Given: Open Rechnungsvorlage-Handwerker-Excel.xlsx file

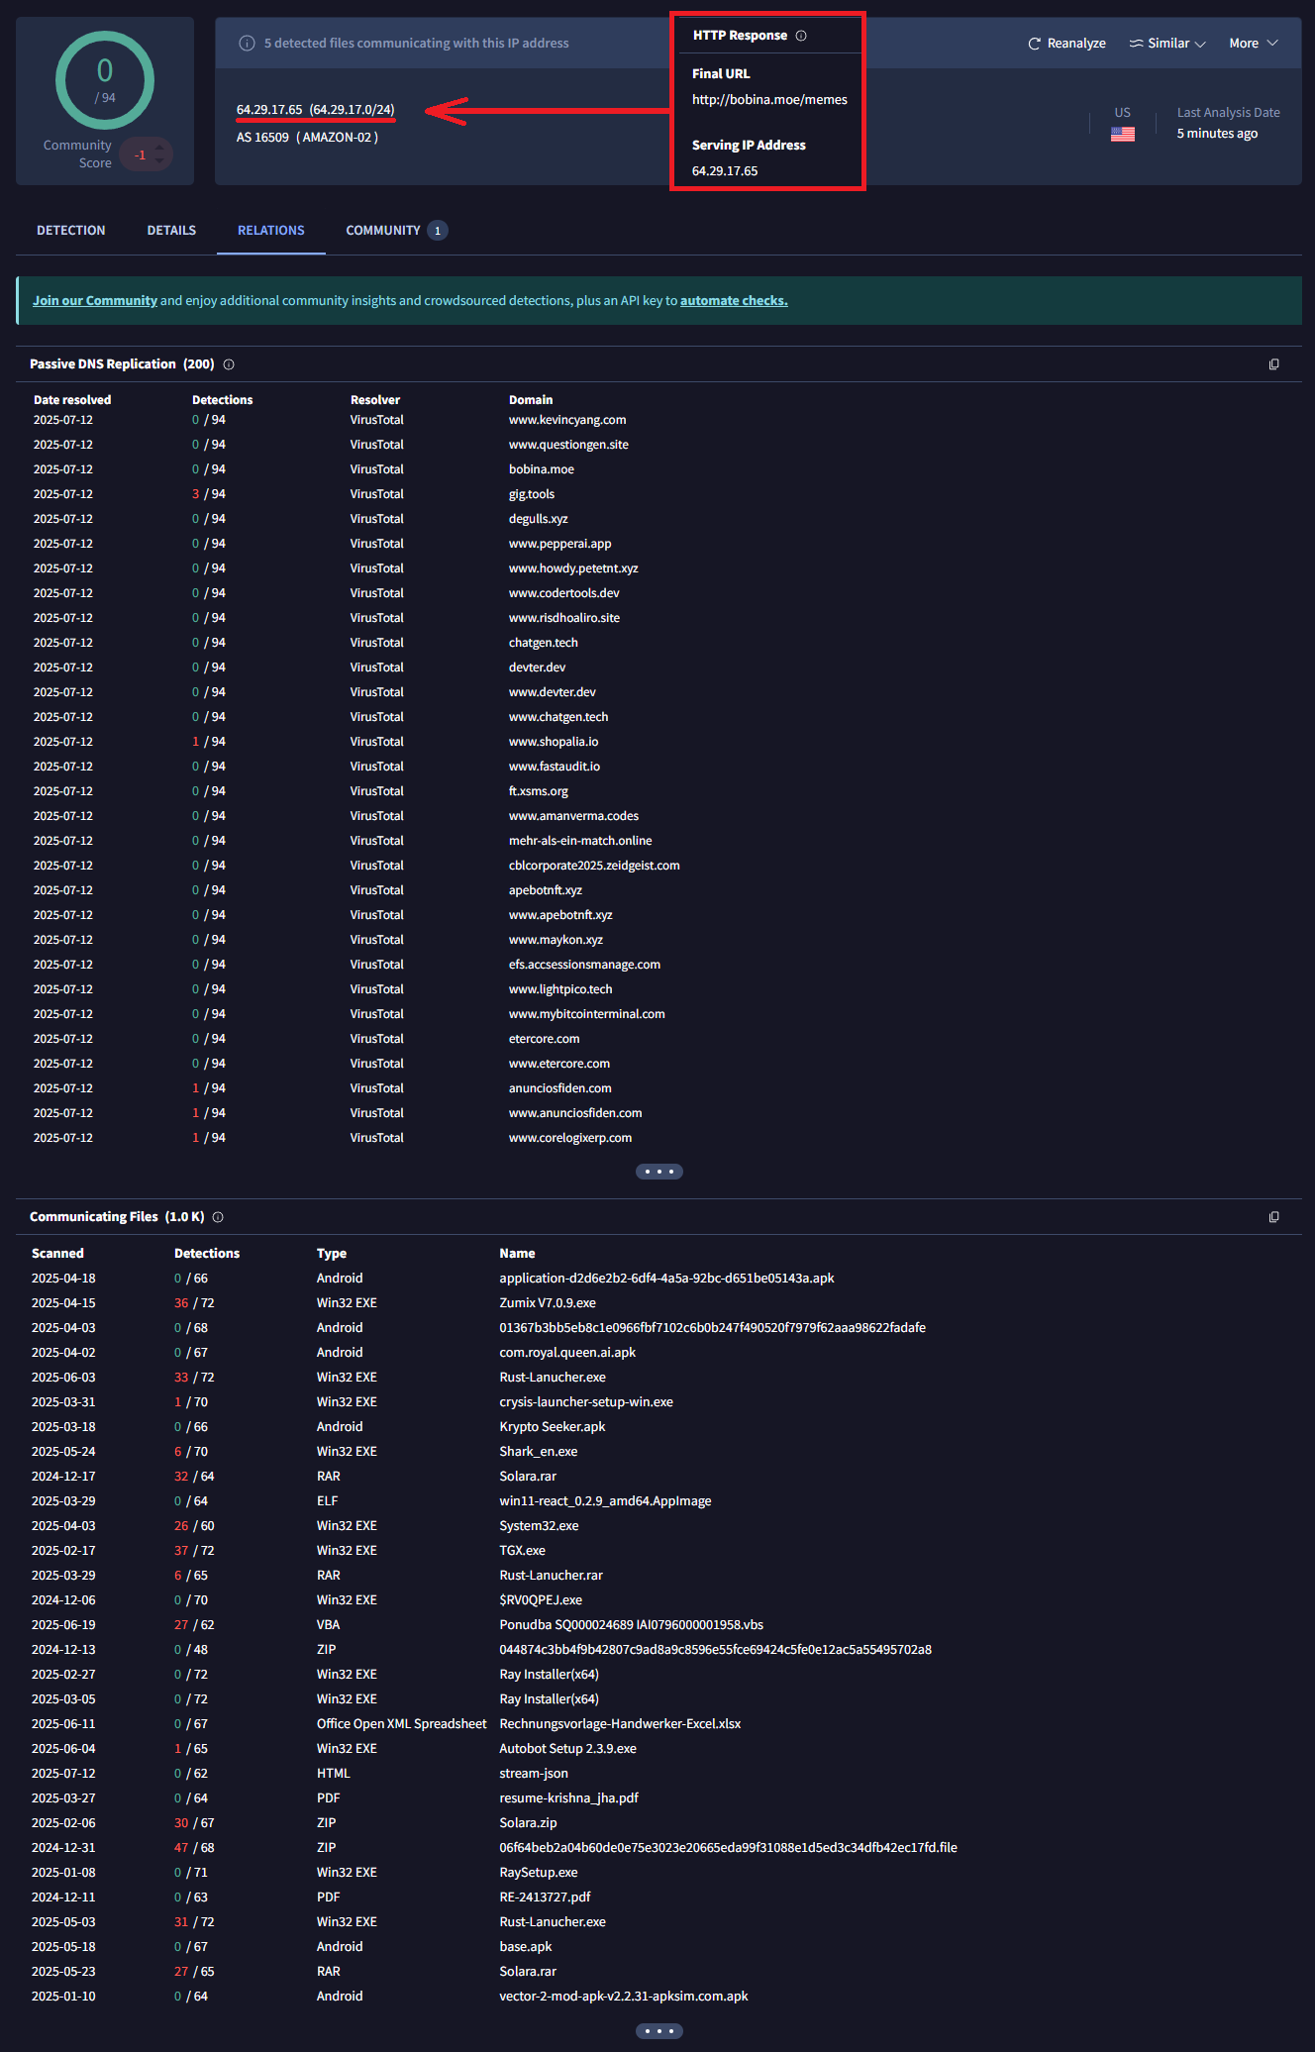Looking at the screenshot, I should (620, 1724).
